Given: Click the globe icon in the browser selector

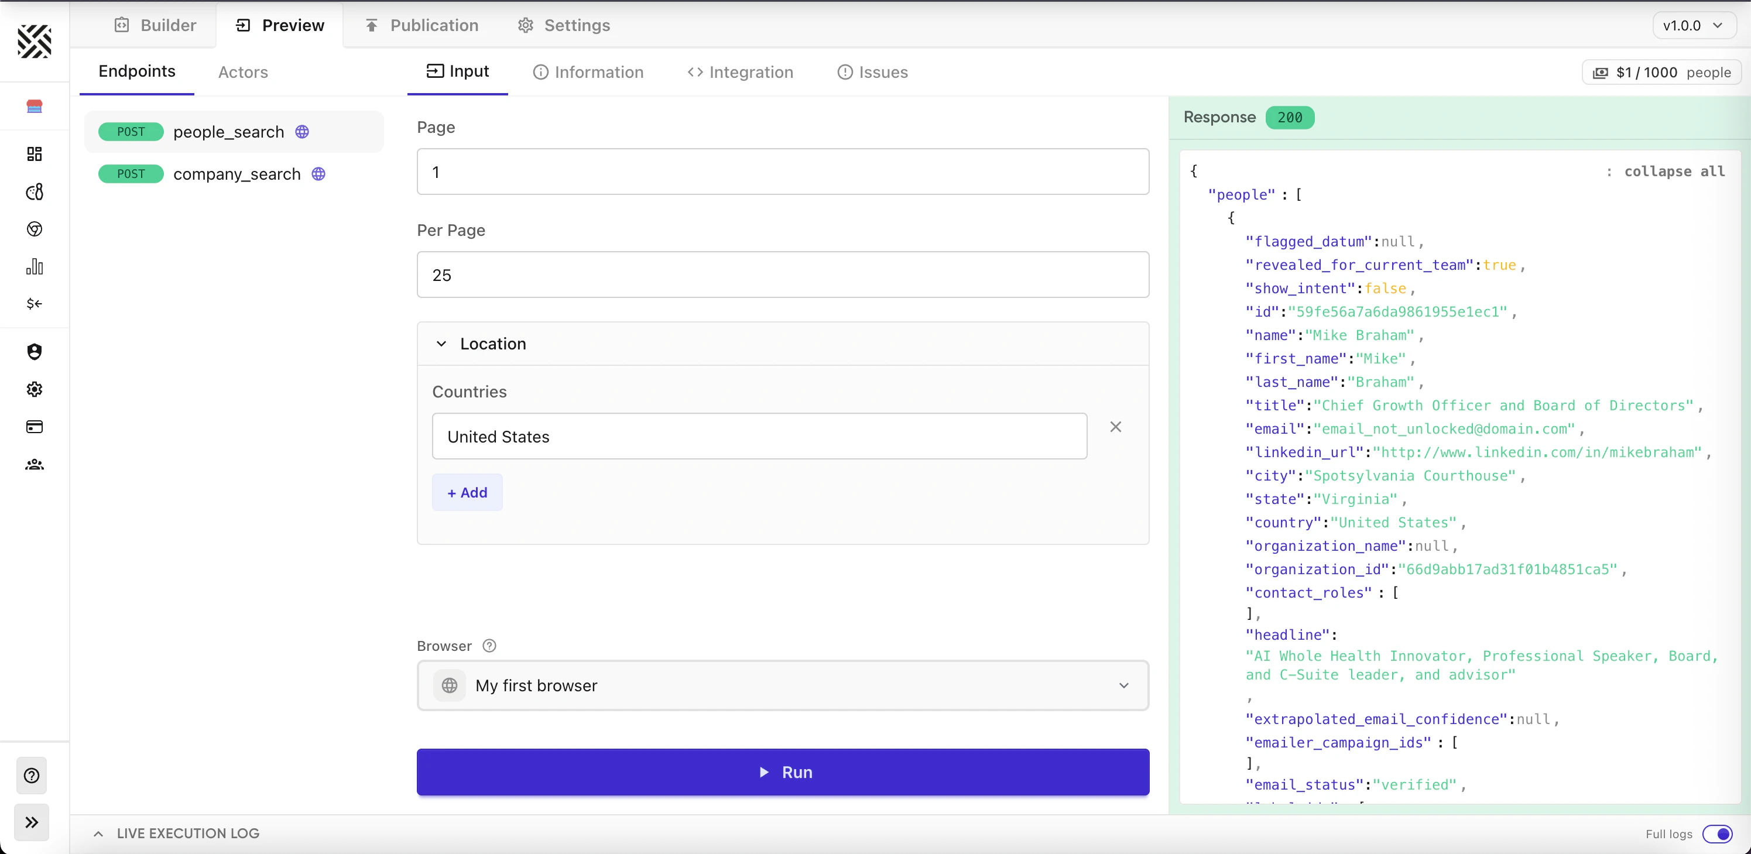Looking at the screenshot, I should 449,685.
